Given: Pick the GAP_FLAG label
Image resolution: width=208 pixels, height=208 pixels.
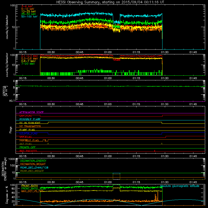Looking at the screenshot, I should (25, 116).
